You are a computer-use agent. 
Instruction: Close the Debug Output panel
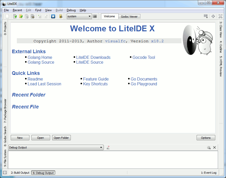tap(214, 147)
